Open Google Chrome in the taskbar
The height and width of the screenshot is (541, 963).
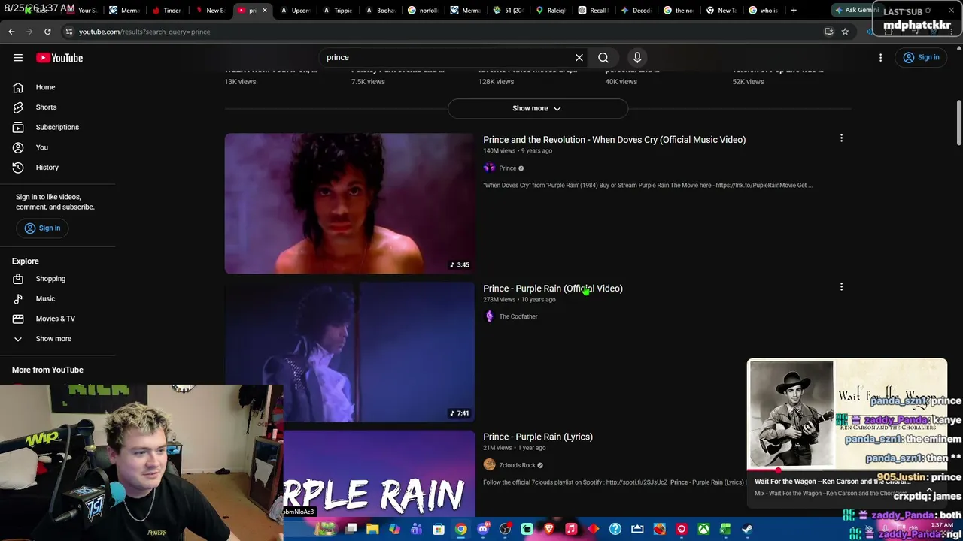pyautogui.click(x=460, y=529)
